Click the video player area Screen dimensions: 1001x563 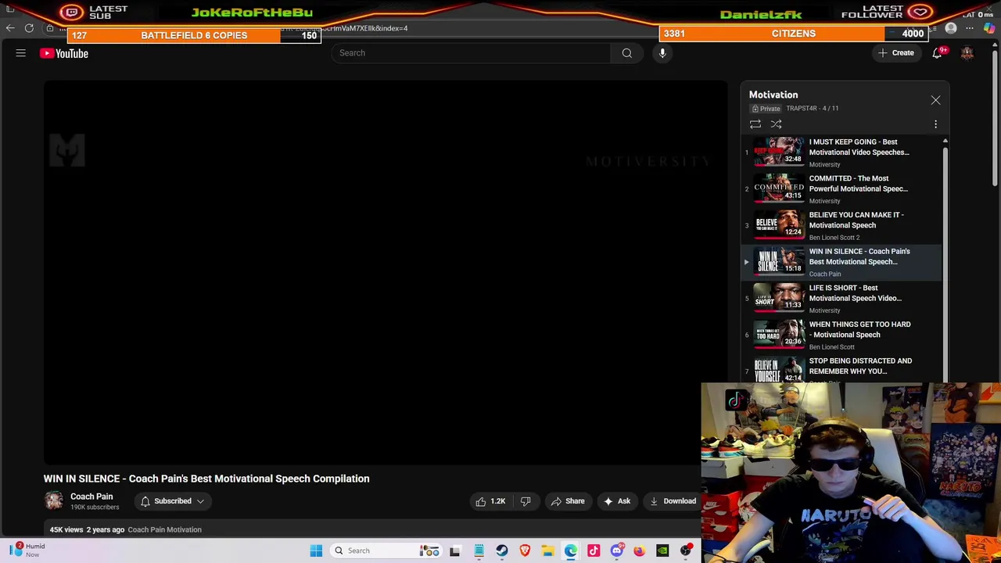[386, 272]
